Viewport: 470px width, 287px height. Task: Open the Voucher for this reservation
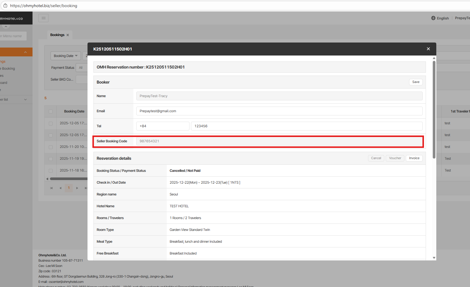[395, 158]
